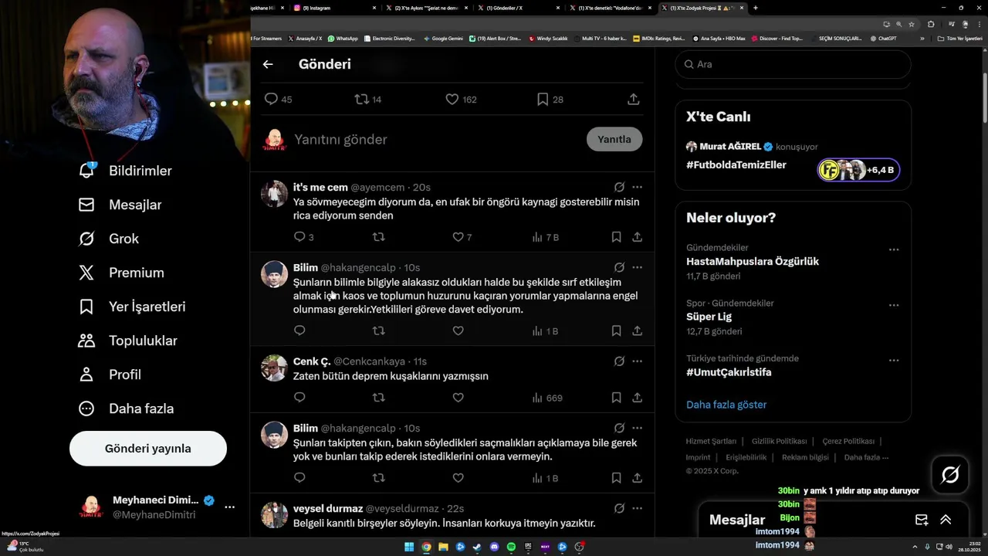
Task: Open Profil in the sidebar
Action: 110,375
